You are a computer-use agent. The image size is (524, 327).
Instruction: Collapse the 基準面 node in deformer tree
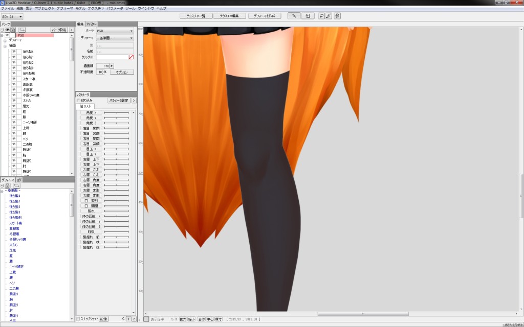click(2, 191)
